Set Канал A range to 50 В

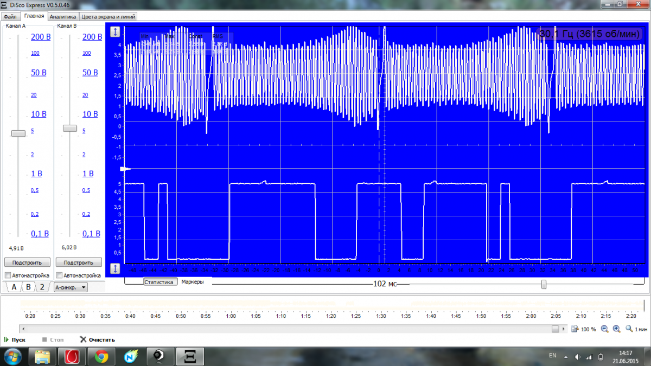(39, 73)
